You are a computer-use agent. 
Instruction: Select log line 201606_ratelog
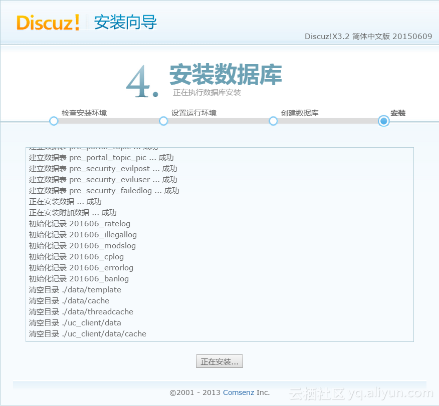[80, 224]
